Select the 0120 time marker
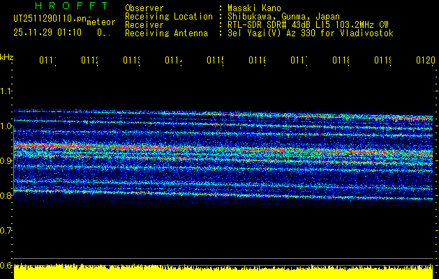439x279 pixels. point(424,61)
